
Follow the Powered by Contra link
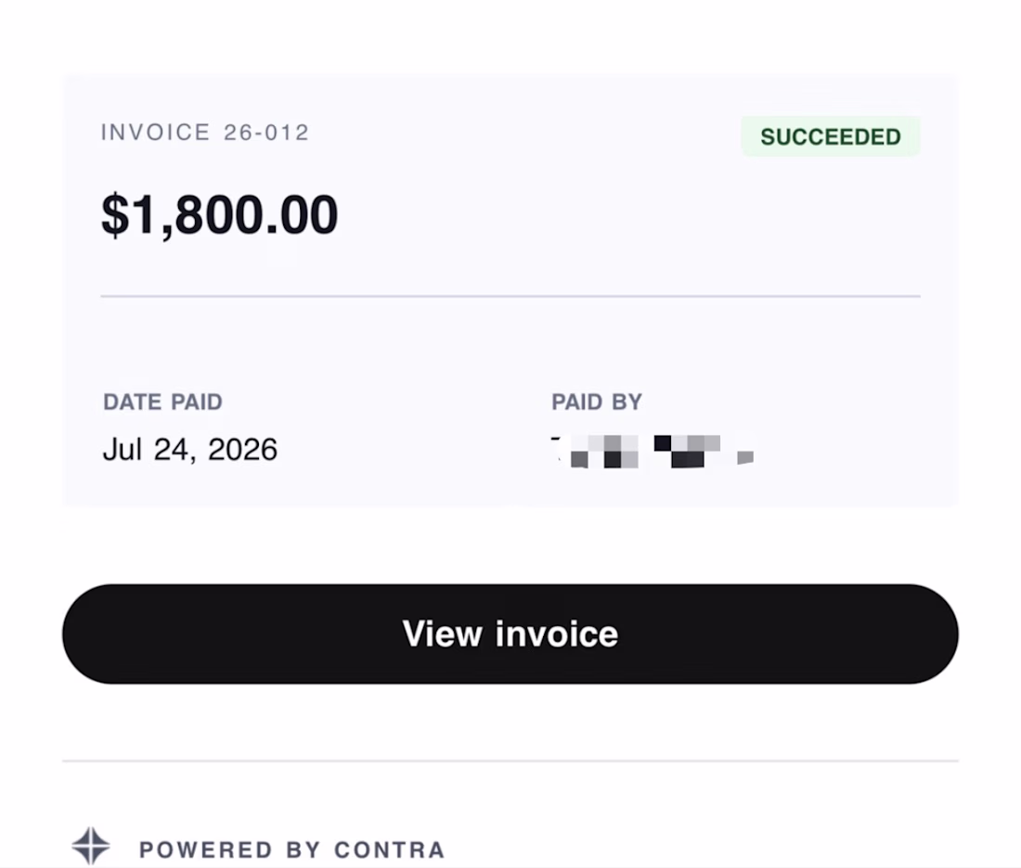pyautogui.click(x=291, y=849)
